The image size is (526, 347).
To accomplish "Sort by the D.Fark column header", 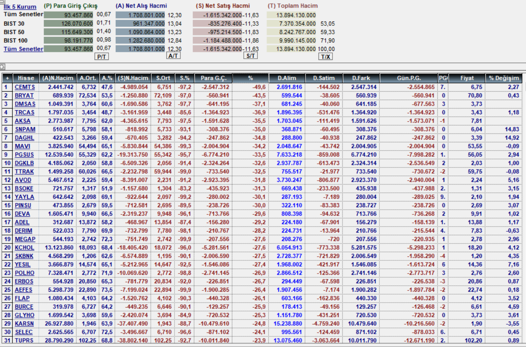I will pos(360,78).
